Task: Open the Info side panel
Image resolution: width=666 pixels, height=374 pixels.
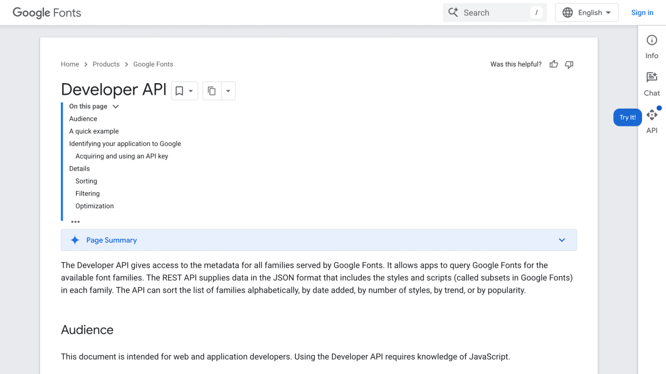Action: tap(652, 47)
